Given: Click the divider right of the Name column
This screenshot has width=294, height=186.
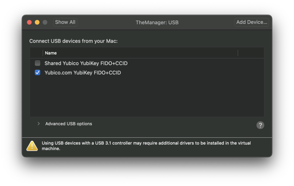Looking at the screenshot, I should [238, 53].
